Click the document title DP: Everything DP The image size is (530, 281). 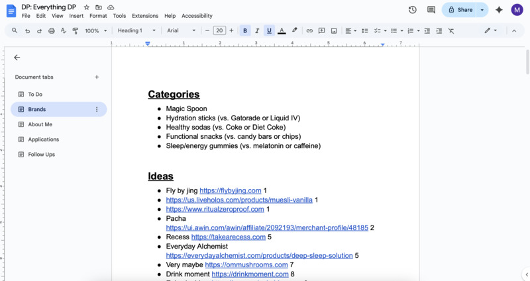48,7
